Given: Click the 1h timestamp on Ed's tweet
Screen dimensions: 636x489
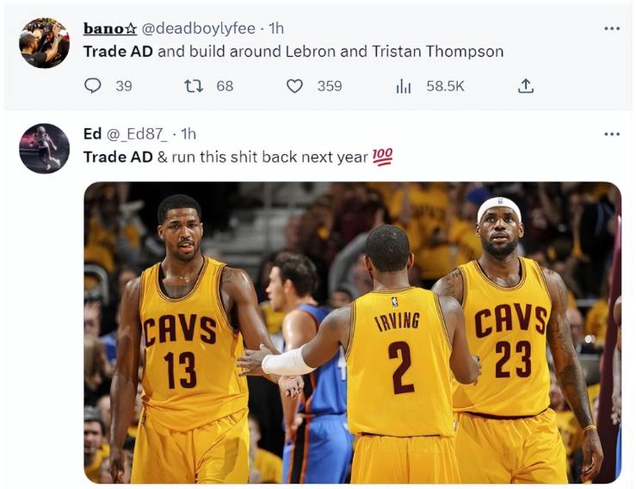Looking at the screenshot, I should coord(188,133).
